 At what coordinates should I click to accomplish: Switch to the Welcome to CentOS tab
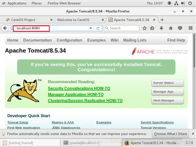click(x=80, y=20)
